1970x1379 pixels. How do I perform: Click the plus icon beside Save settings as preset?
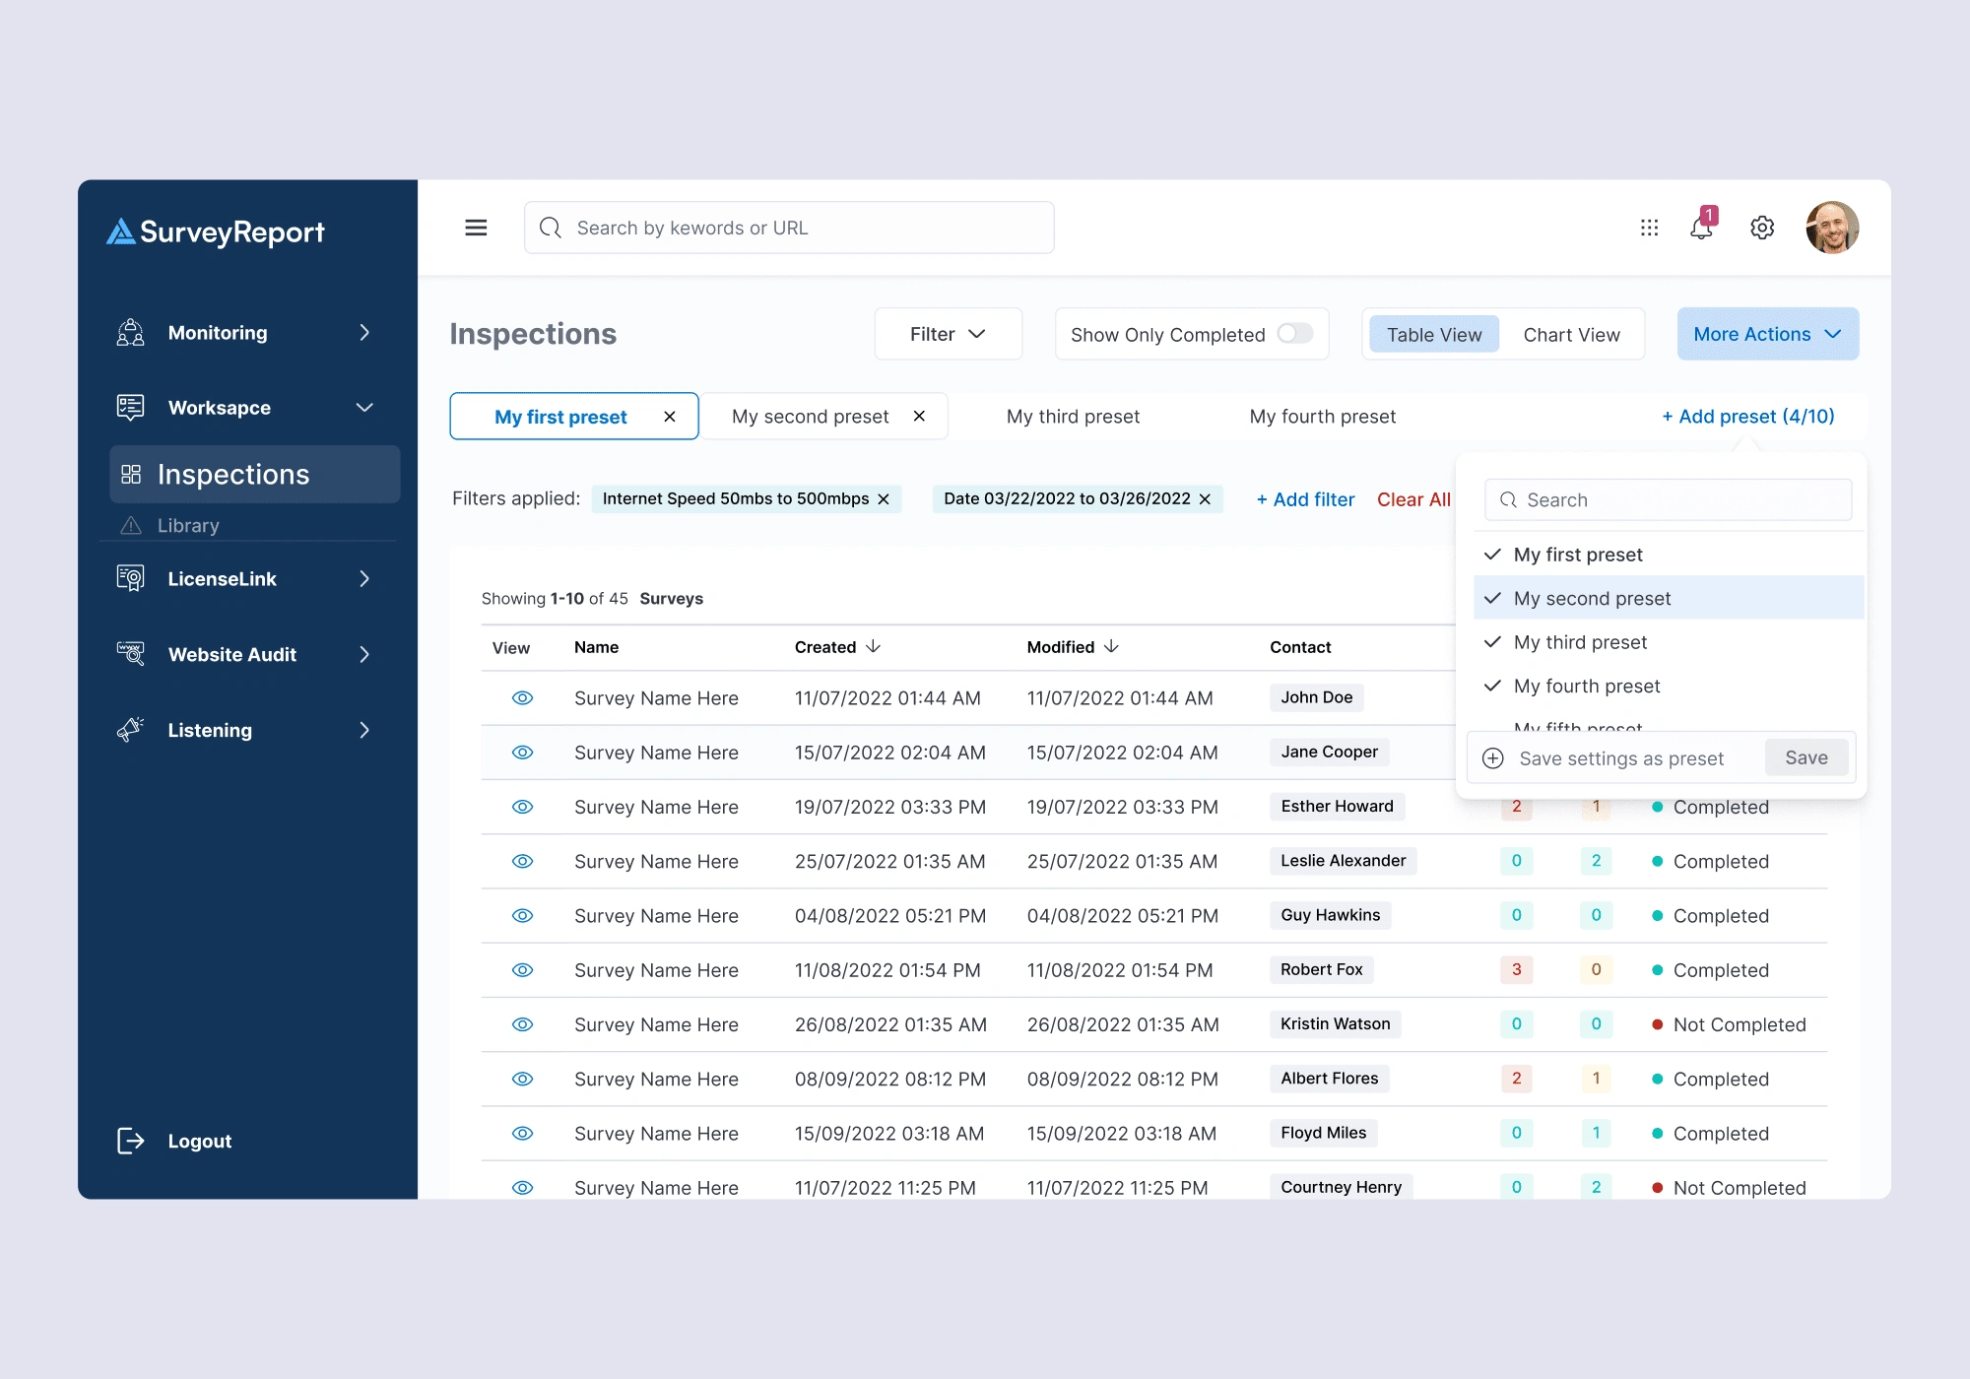pos(1493,758)
